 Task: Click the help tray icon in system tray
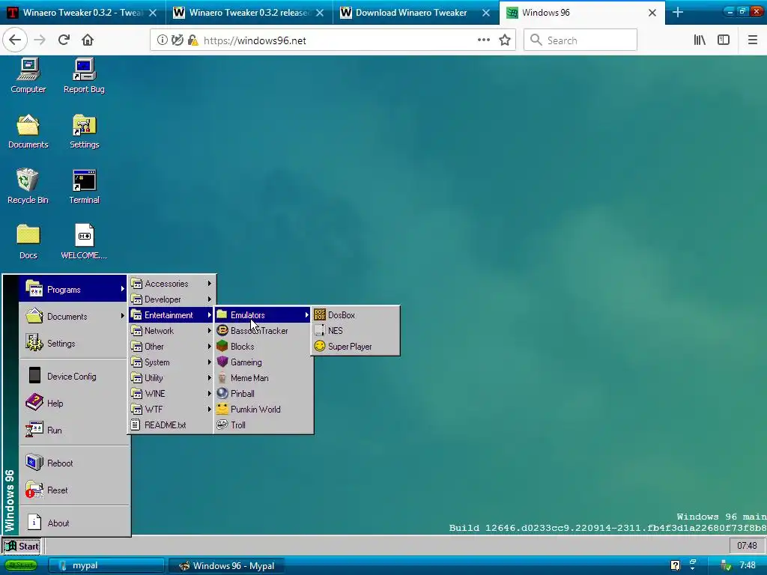(x=675, y=566)
